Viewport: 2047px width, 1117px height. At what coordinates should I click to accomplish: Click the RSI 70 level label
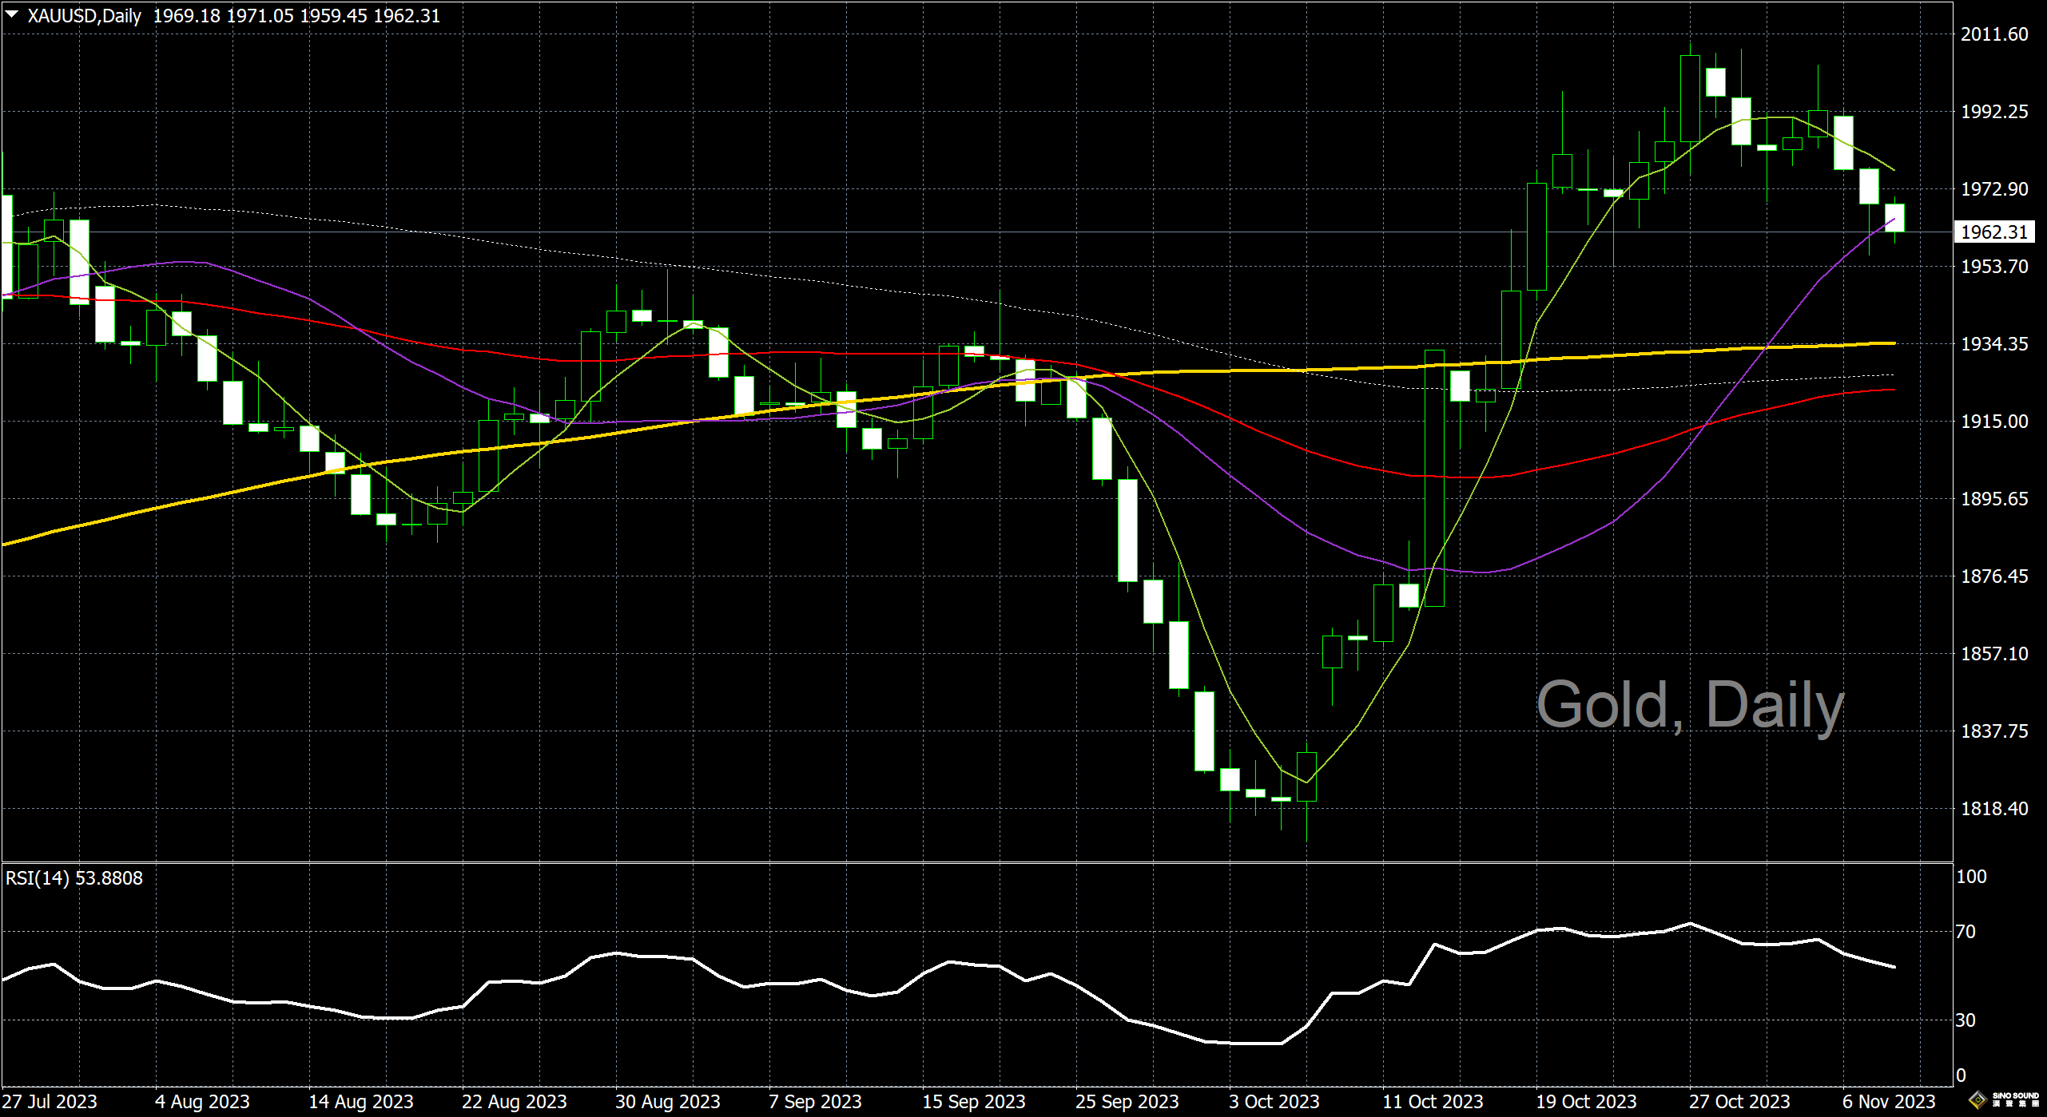[x=1966, y=932]
